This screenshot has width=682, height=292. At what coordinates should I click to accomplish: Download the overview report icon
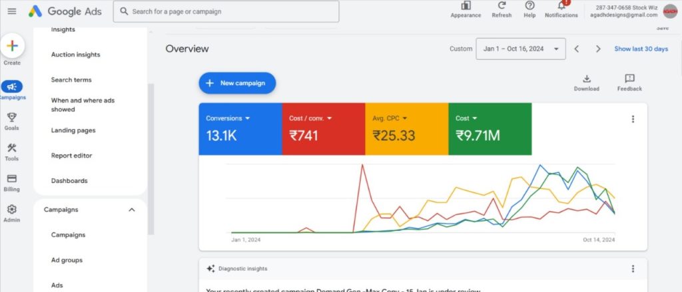pos(586,78)
